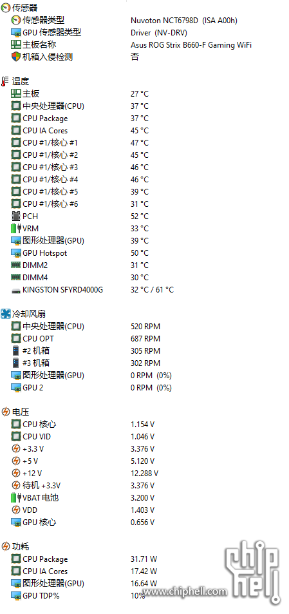
Task: Click the 图形处理器(GPU) temperature row label
Action: coord(53,240)
